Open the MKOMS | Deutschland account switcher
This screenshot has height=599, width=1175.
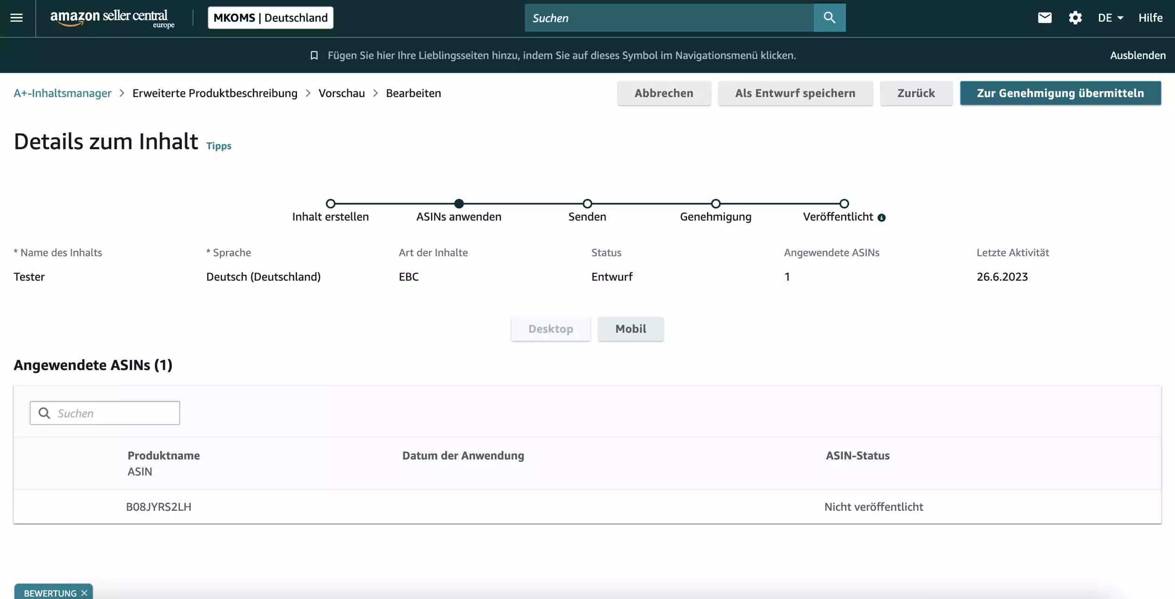[x=270, y=18]
